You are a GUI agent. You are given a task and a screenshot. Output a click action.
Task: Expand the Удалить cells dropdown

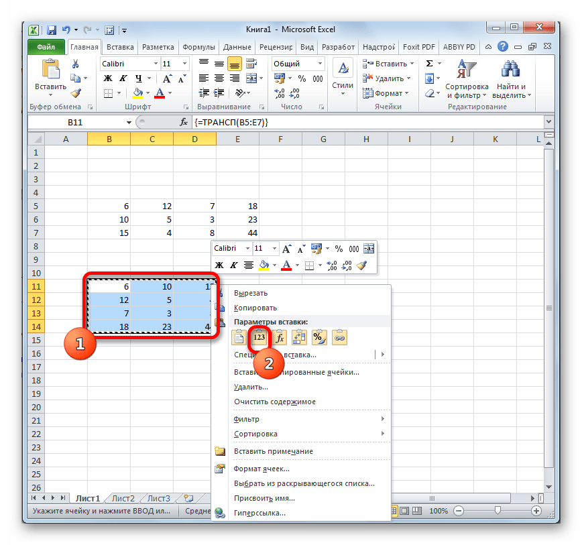coord(408,78)
